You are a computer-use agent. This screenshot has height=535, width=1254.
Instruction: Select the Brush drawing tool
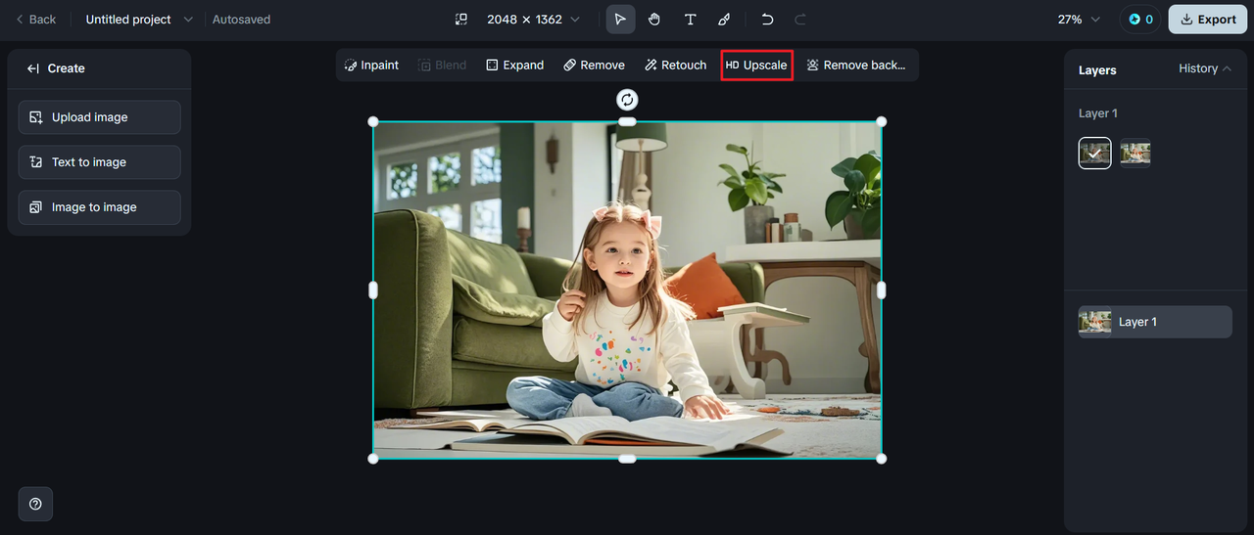coord(724,20)
